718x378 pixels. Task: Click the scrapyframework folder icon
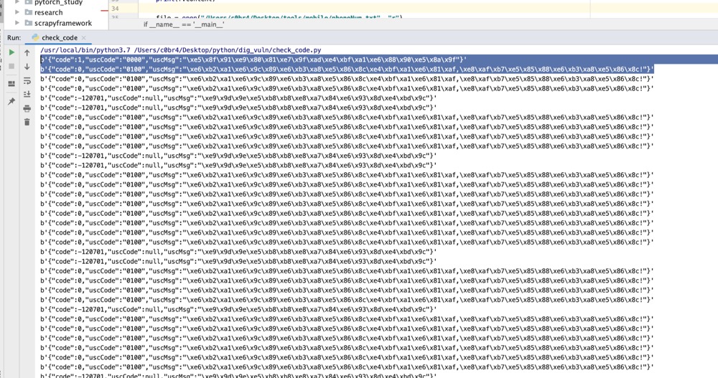[29, 23]
